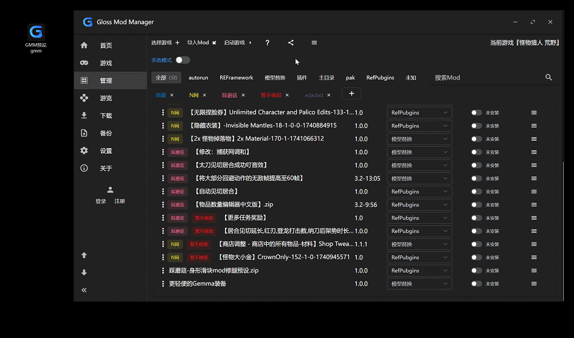Open type dropdown for 【修改：捕获网调和】 row

419,152
